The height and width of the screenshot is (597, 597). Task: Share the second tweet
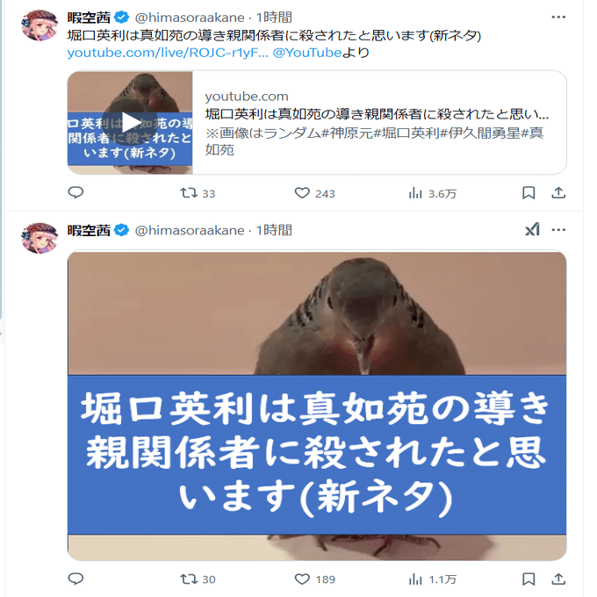(x=558, y=579)
